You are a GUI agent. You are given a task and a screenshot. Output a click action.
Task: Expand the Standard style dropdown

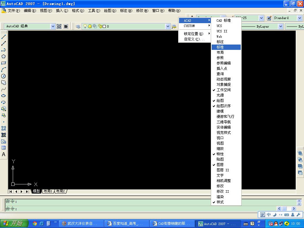[x=300, y=18]
